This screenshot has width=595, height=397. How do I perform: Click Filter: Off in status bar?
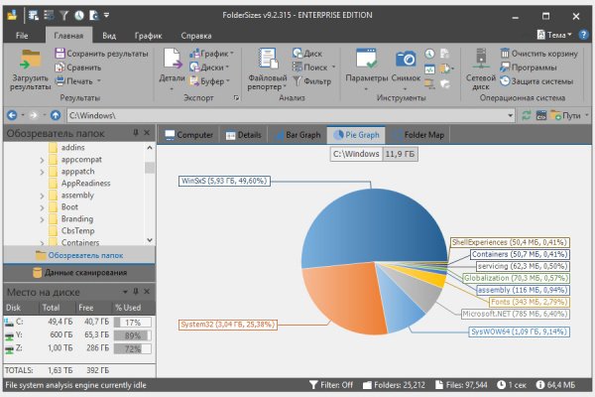click(331, 385)
